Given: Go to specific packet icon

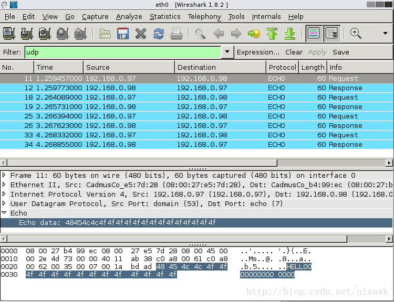Looking at the screenshot, I should (254, 34).
